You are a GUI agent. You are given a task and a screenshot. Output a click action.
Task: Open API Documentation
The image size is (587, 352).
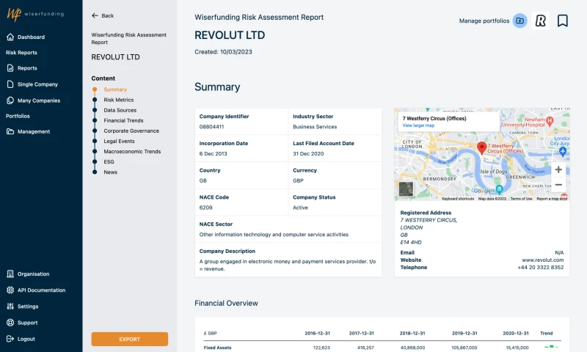[x=41, y=290]
